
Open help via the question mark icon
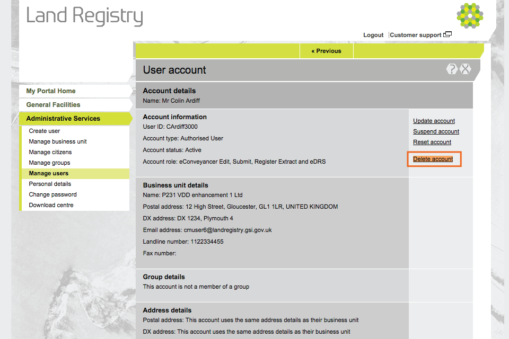pyautogui.click(x=452, y=69)
